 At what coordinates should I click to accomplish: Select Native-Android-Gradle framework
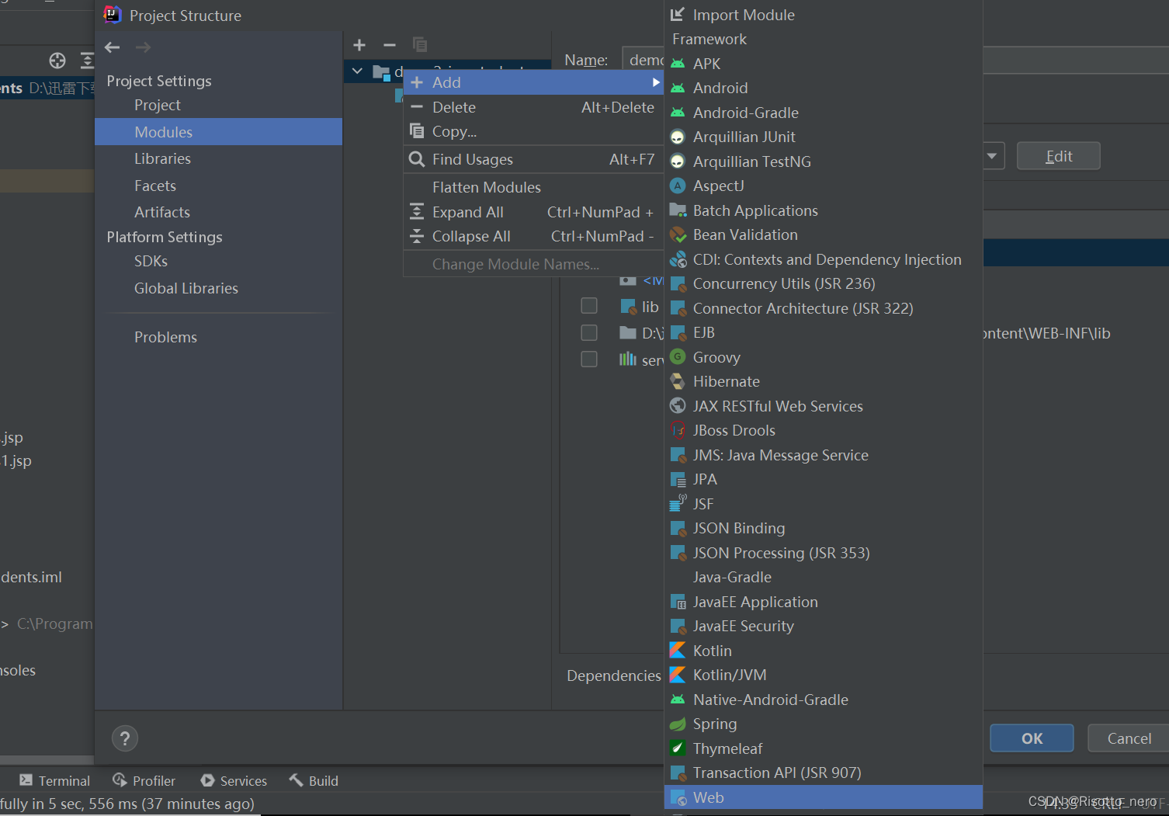(824, 700)
